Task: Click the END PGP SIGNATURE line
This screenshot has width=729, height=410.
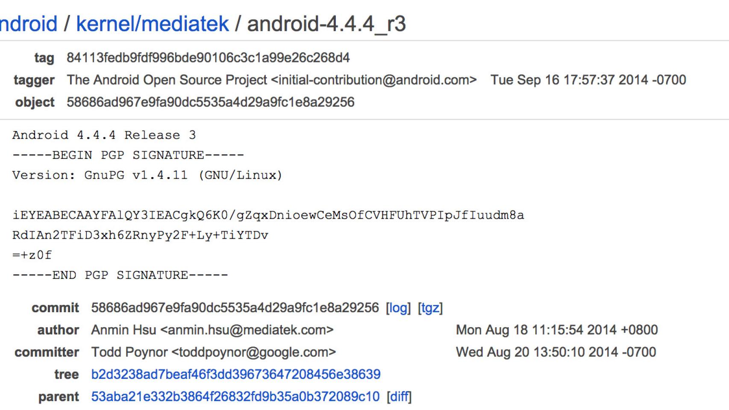Action: click(x=120, y=275)
